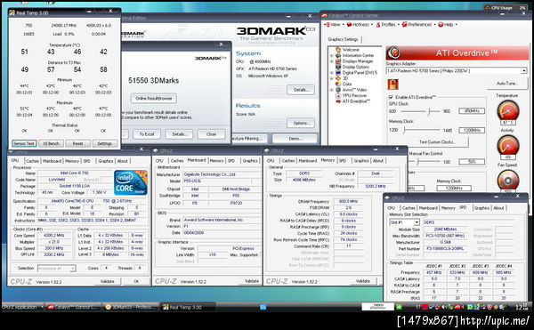Click Validate in CPU-Z memory window
534x330 pixels.
point(363,281)
